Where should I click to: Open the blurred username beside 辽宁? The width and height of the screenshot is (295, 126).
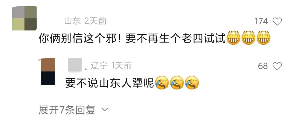(75, 65)
